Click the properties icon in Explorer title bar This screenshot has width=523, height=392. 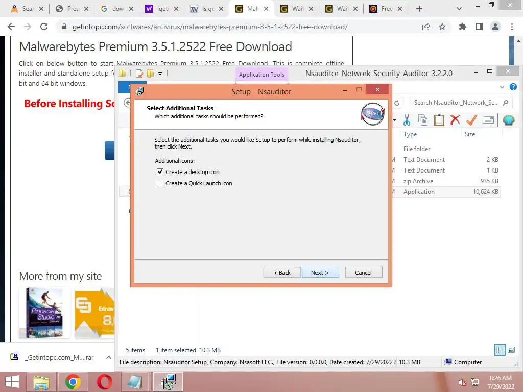139,73
